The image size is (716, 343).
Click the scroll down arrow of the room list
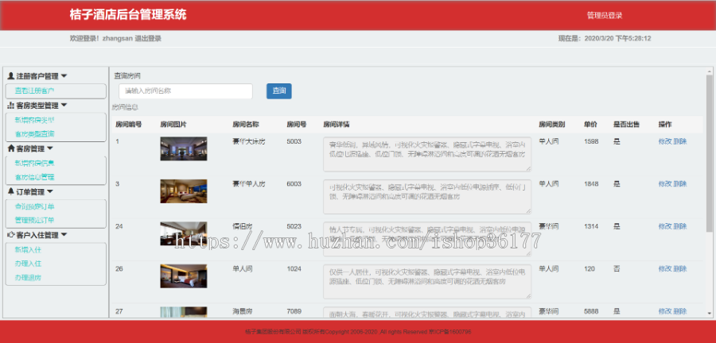coord(709,314)
